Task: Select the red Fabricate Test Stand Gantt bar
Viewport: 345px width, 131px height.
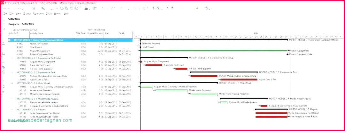Action: [154, 65]
